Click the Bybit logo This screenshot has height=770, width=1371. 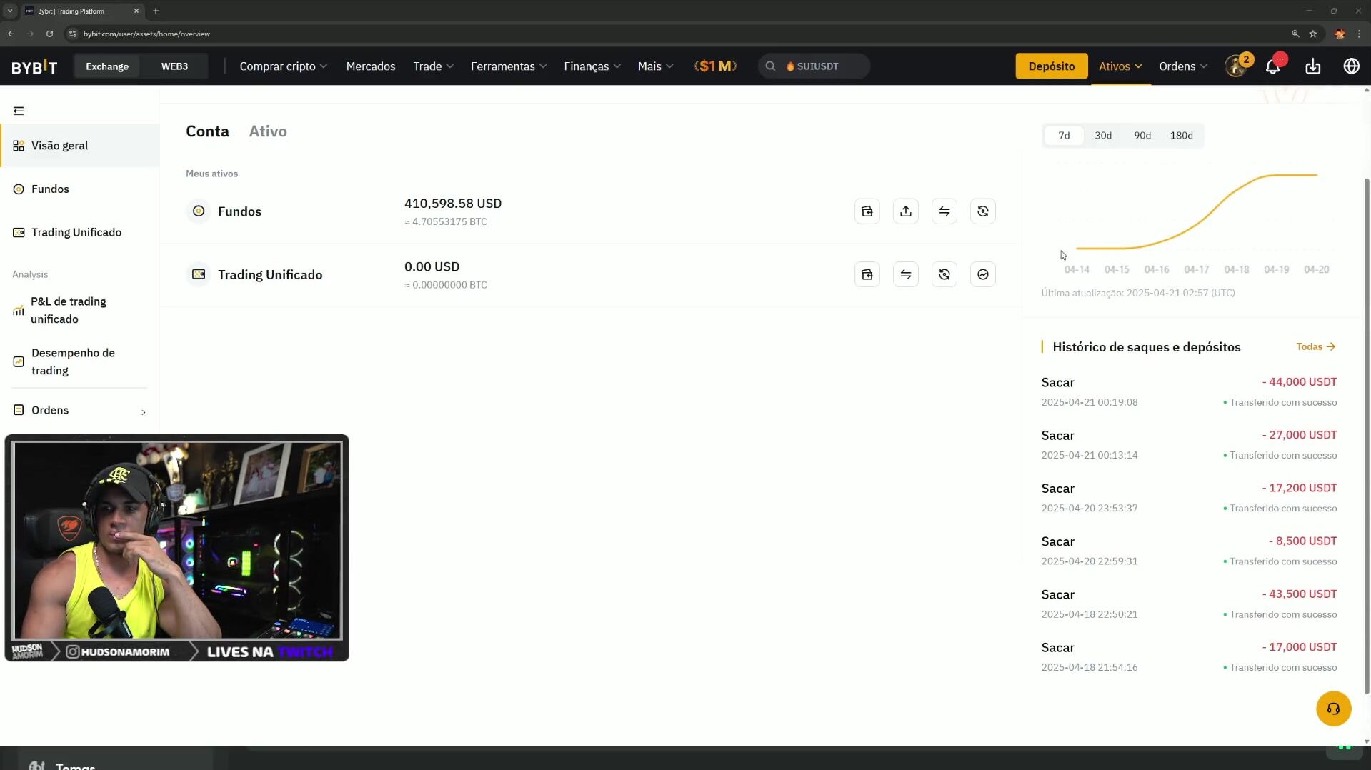click(34, 66)
